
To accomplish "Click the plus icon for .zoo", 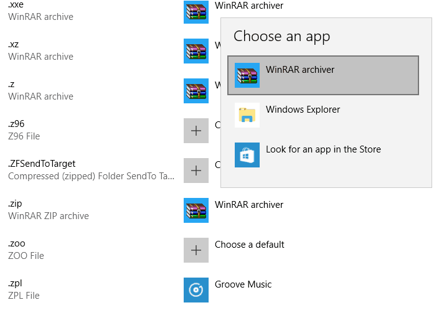I will click(x=196, y=250).
